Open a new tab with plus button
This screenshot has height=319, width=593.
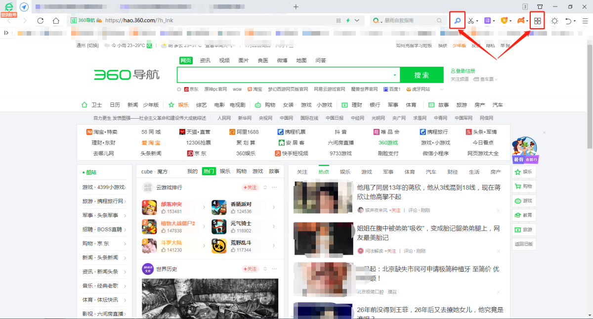click(296, 7)
